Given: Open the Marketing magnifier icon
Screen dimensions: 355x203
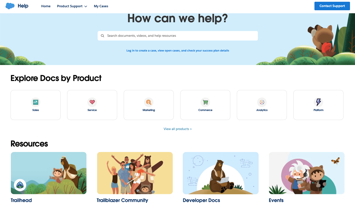Looking at the screenshot, I should 149,102.
